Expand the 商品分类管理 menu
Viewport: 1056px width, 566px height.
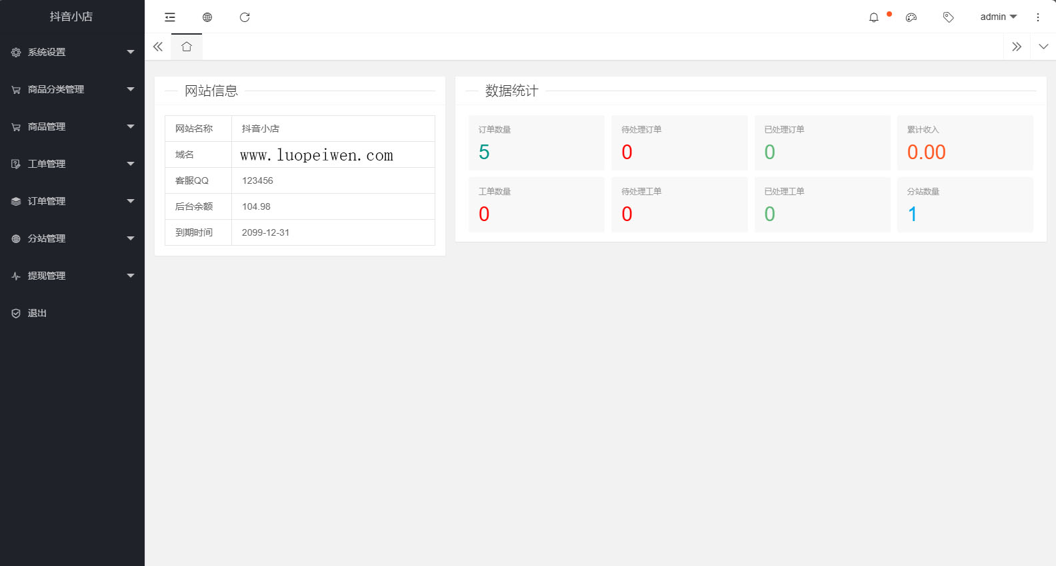point(72,89)
